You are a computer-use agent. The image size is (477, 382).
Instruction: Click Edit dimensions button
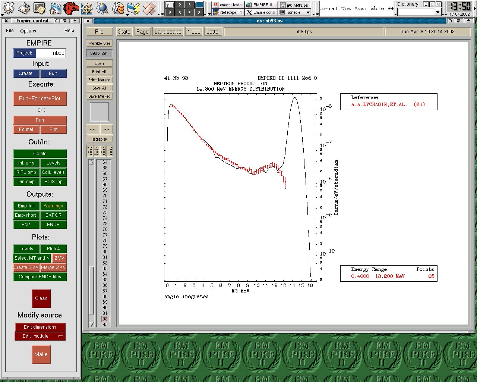coord(40,327)
